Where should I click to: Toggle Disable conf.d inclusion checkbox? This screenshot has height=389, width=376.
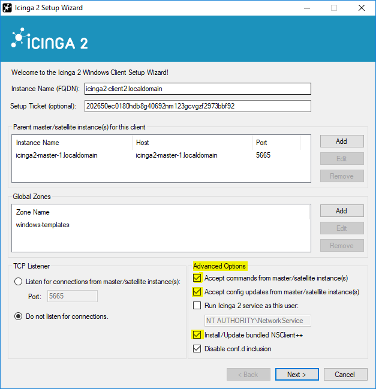click(197, 349)
